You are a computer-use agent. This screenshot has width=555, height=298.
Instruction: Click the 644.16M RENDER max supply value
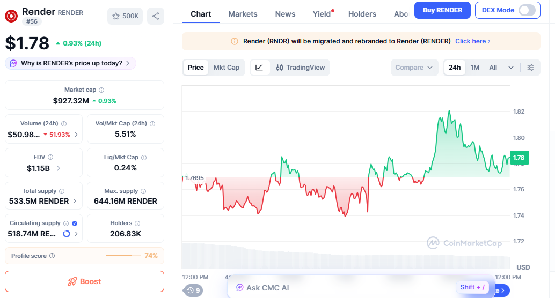click(x=125, y=201)
